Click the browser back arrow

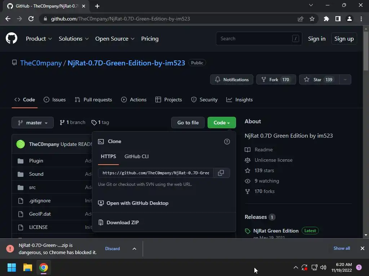8,19
